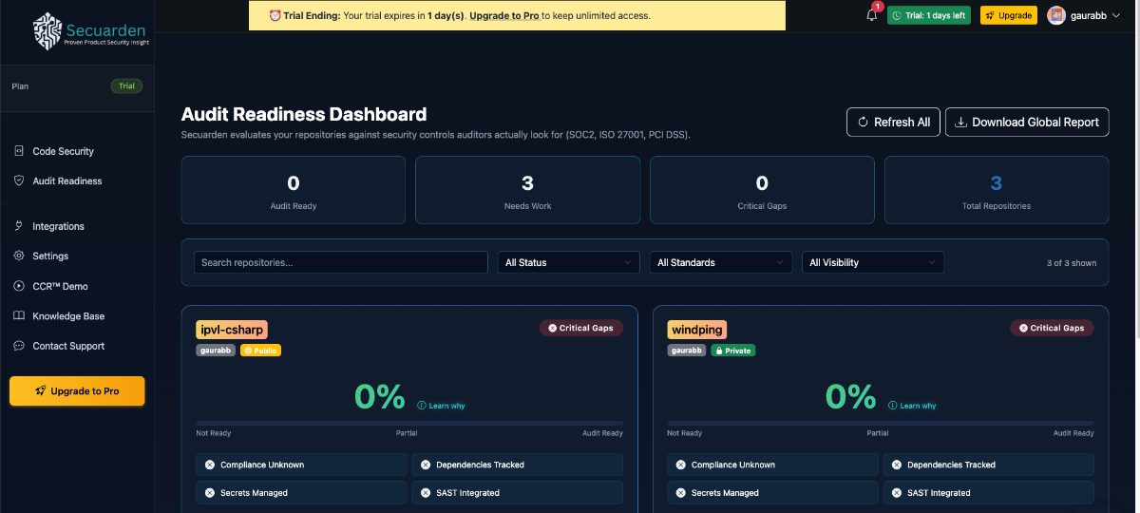Open the All Visibility dropdown

pos(872,262)
